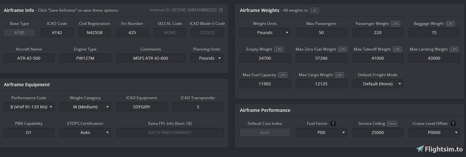The image size is (466, 157).
Task: Click the Service Ceiling field 25000
Action: tap(378, 132)
